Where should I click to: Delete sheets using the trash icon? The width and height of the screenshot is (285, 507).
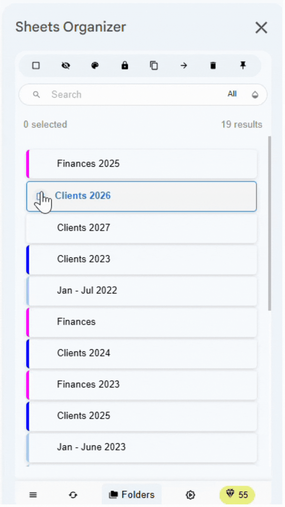coord(213,65)
